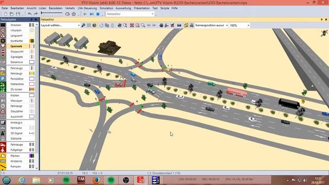Image resolution: width=329 pixels, height=185 pixels.
Task: Select the Konfliktflächen network object icon
Action: pos(3,41)
